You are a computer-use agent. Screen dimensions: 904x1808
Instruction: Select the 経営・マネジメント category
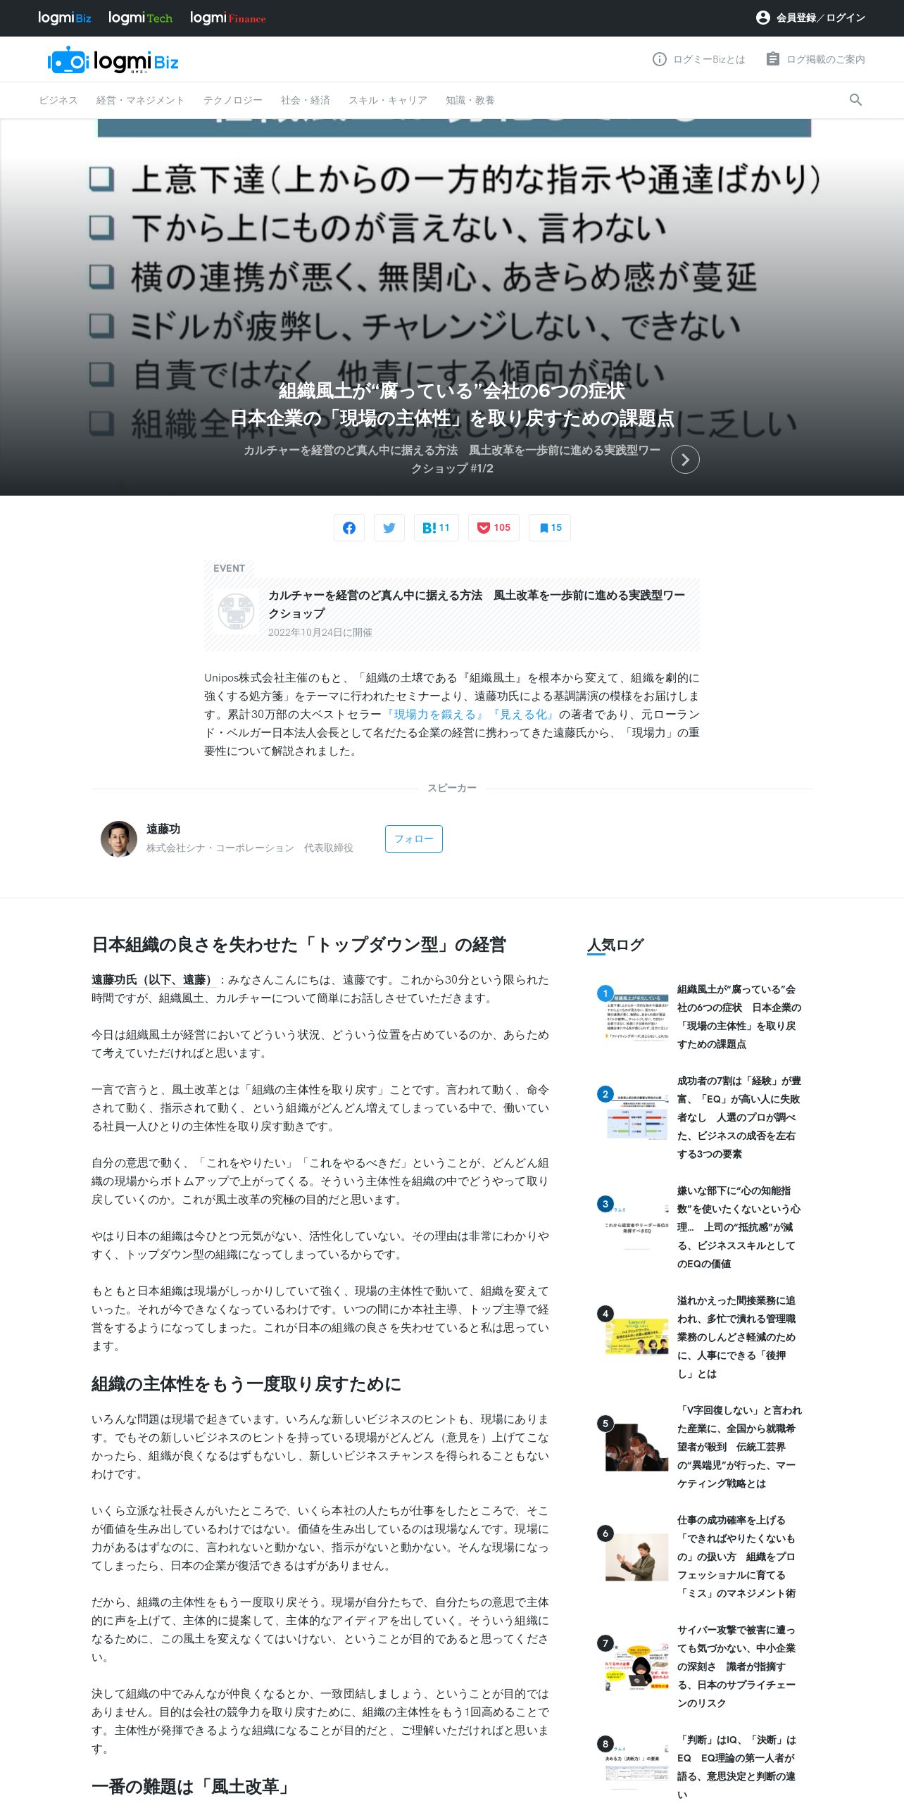pos(140,100)
